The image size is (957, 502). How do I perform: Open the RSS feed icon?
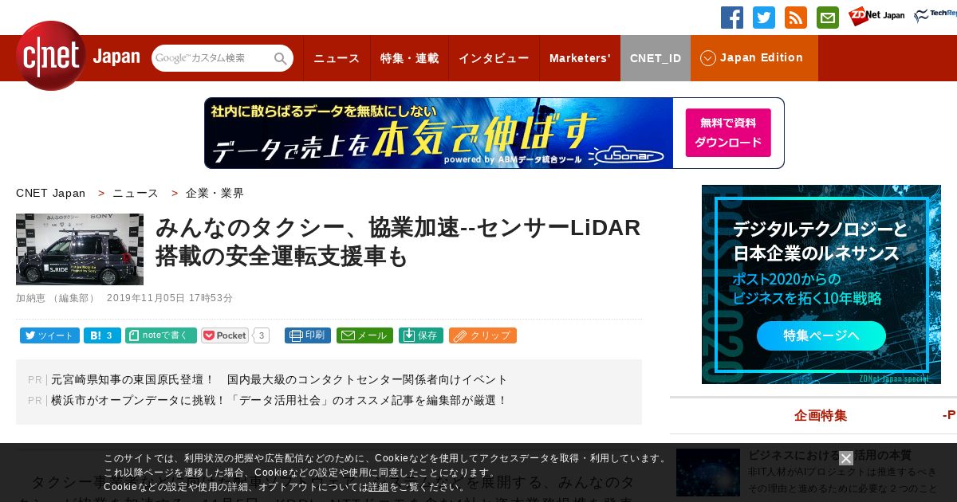coord(796,18)
